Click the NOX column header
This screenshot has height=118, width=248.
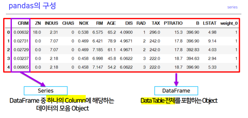84,23
